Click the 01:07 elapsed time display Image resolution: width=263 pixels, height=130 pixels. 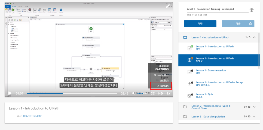[19, 93]
